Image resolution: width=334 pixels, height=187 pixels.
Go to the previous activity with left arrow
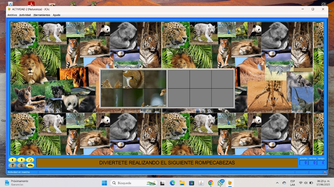tap(13, 160)
